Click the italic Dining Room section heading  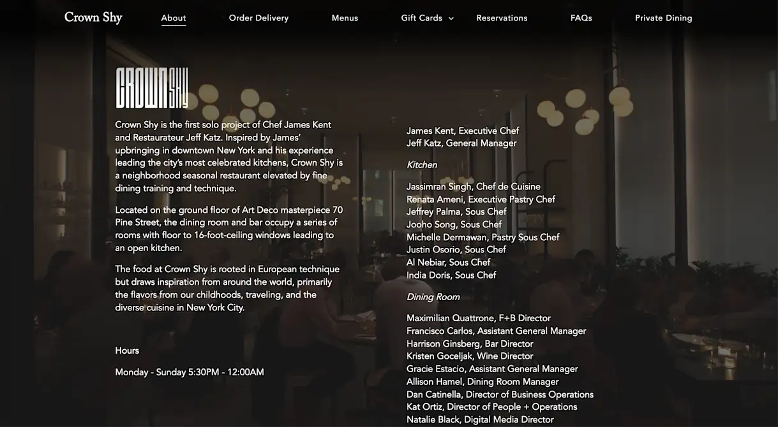coord(433,297)
